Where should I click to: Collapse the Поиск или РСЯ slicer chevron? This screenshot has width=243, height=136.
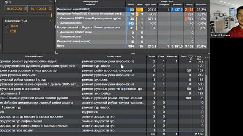51,21
